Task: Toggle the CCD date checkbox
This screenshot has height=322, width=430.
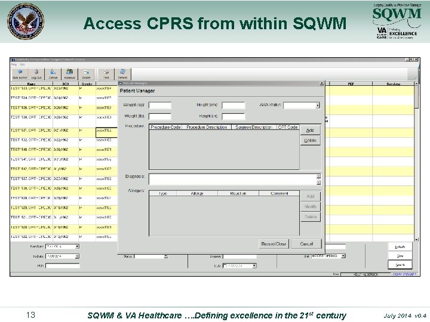Action: point(225,265)
